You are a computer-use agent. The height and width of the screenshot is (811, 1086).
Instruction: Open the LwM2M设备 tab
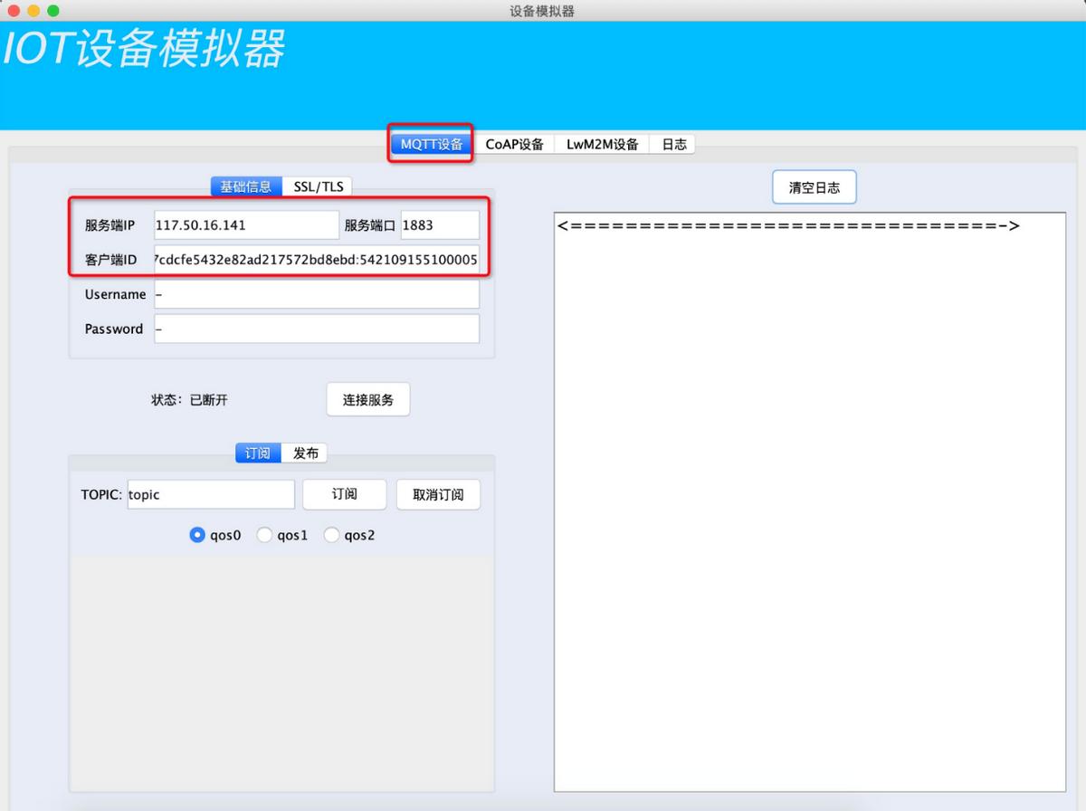[x=602, y=144]
